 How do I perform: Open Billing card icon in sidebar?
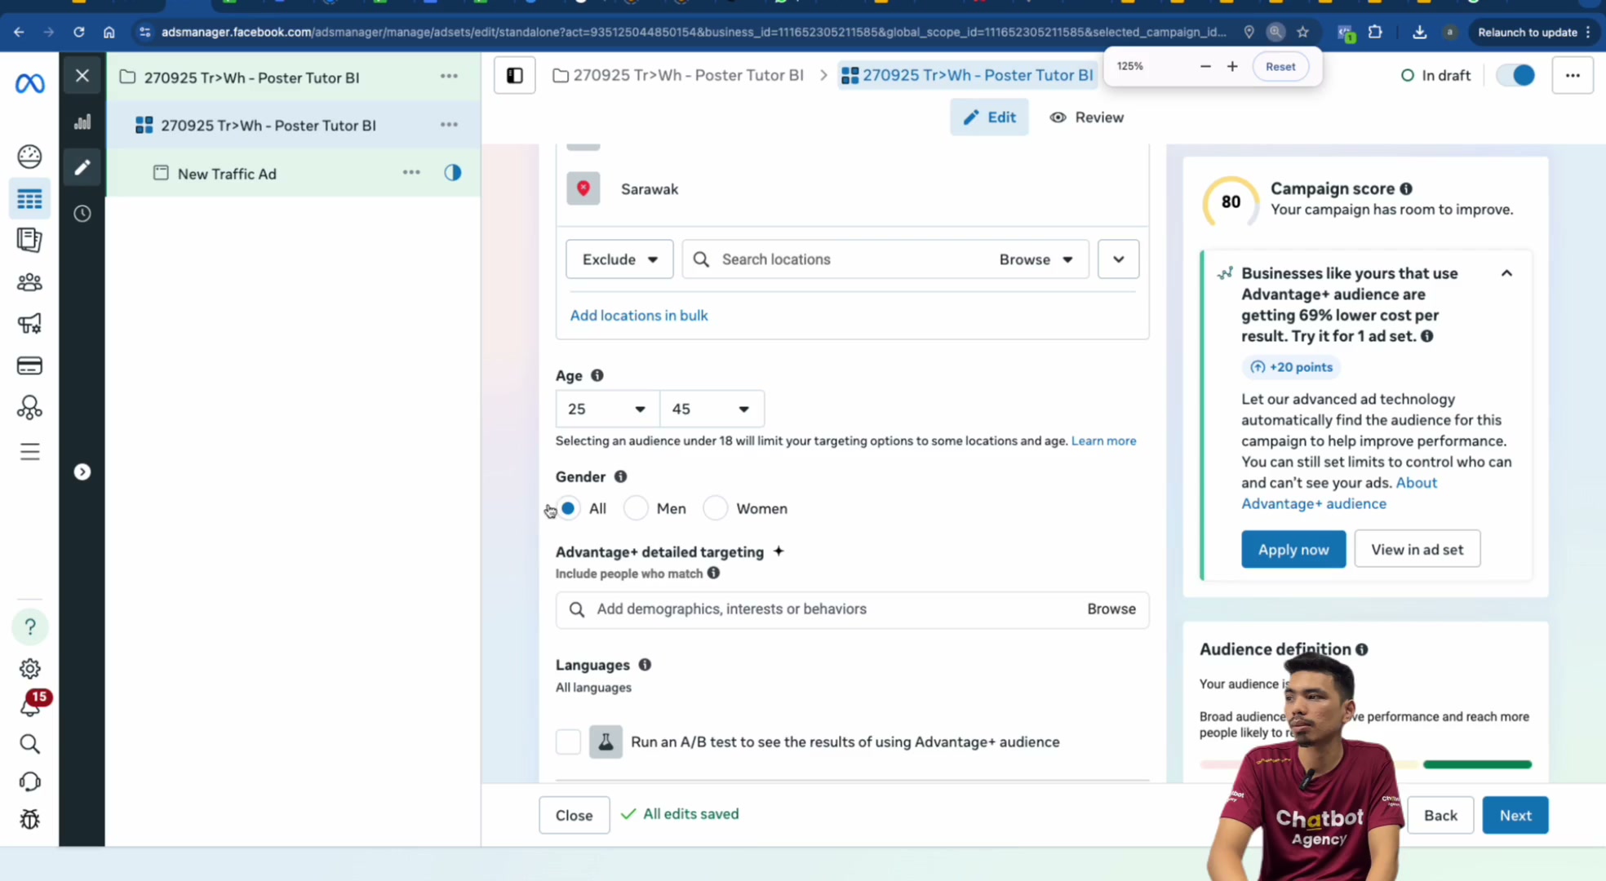point(29,365)
